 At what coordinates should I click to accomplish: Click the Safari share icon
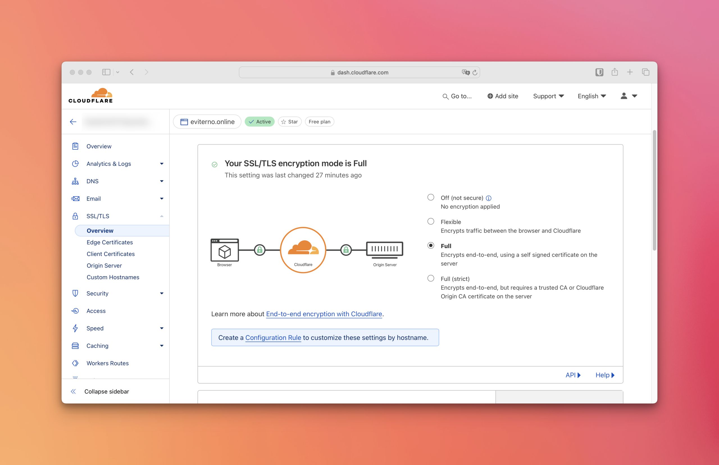(615, 72)
